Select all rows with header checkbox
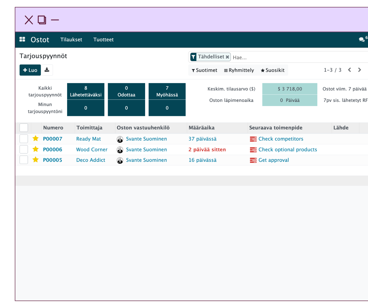The width and height of the screenshot is (368, 308). coord(24,128)
